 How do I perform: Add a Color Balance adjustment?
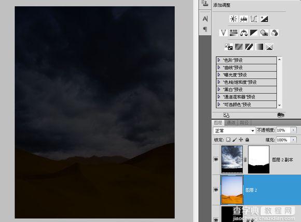(x=243, y=33)
